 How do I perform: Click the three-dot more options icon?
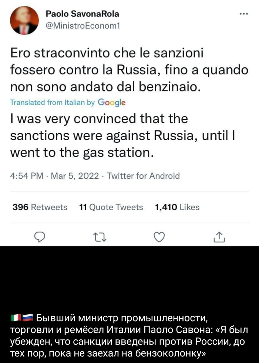click(243, 13)
